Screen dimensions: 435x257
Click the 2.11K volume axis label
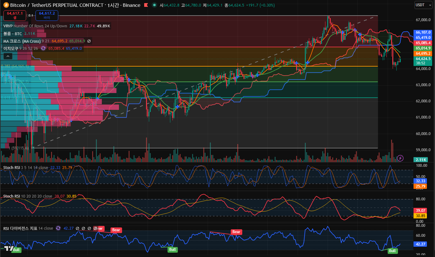point(421,160)
